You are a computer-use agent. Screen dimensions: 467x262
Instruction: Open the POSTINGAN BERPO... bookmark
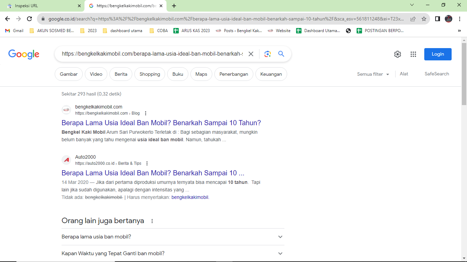click(380, 31)
